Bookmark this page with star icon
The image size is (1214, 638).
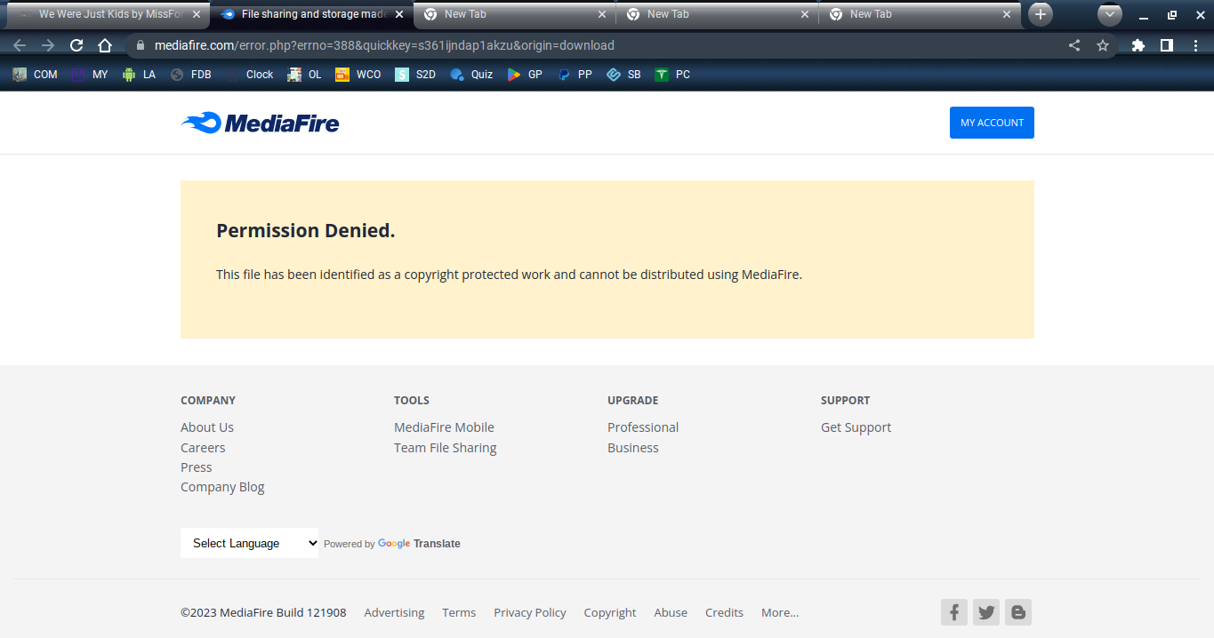tap(1103, 45)
